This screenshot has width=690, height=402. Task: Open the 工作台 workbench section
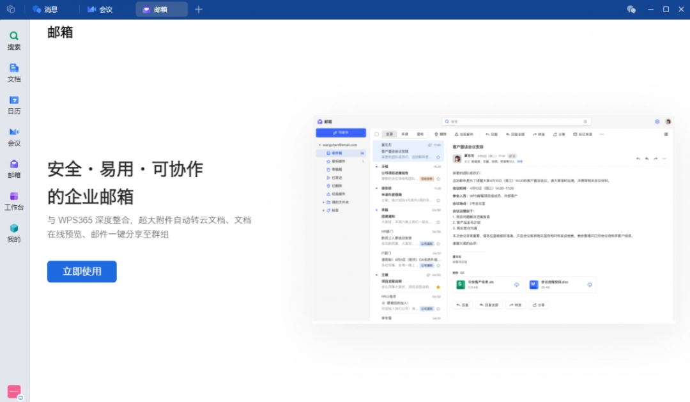point(14,200)
